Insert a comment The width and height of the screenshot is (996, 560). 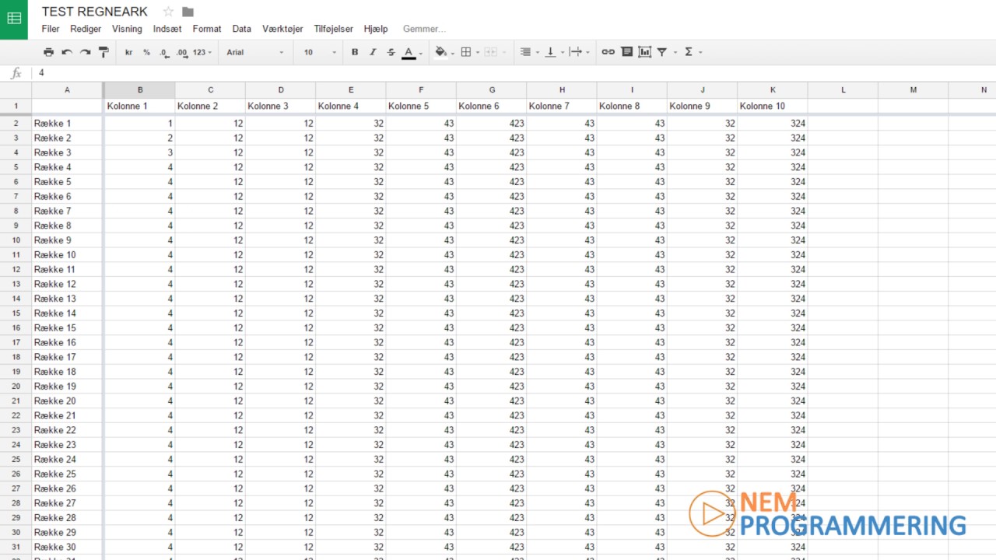[x=626, y=52]
